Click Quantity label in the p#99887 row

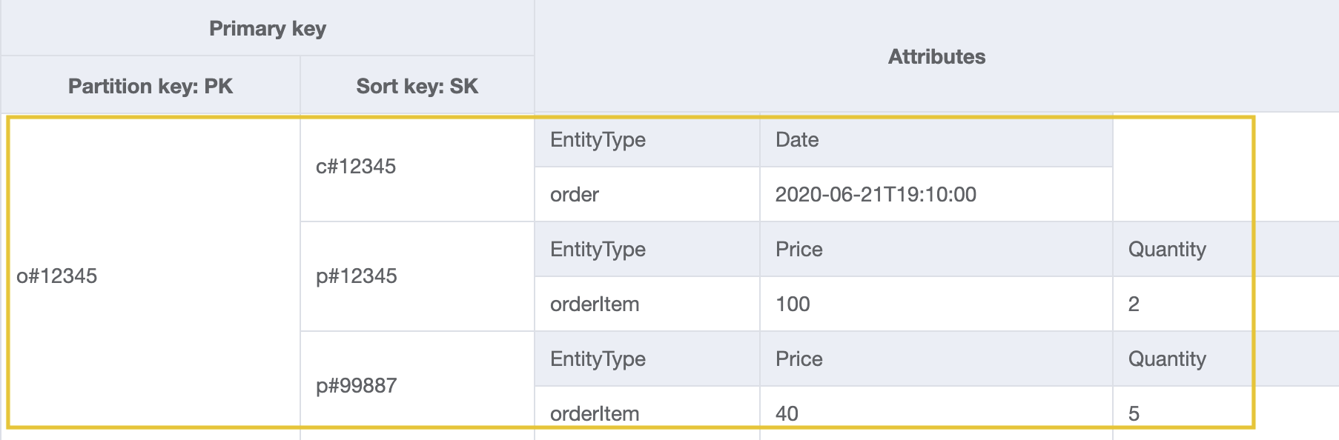coord(1167,359)
